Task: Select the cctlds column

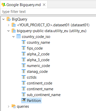Action: (32, 77)
